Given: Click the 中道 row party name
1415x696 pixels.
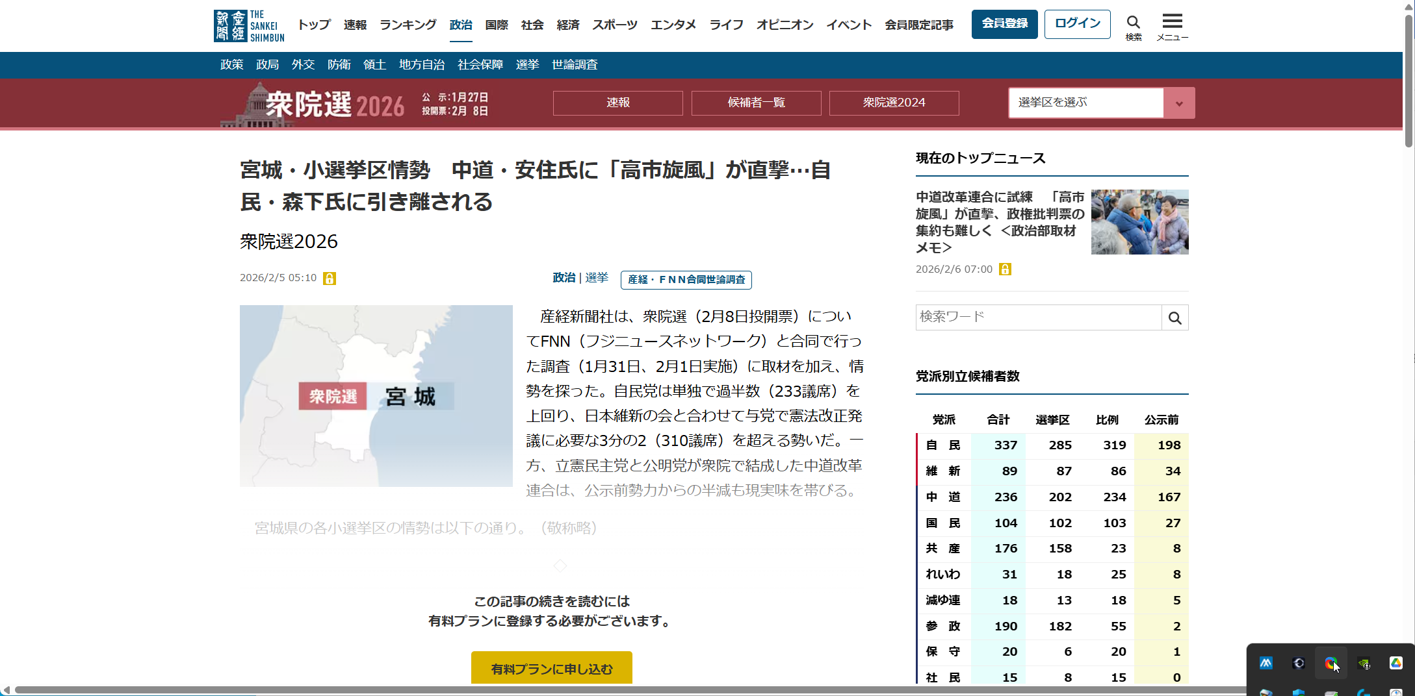Looking at the screenshot, I should point(943,497).
